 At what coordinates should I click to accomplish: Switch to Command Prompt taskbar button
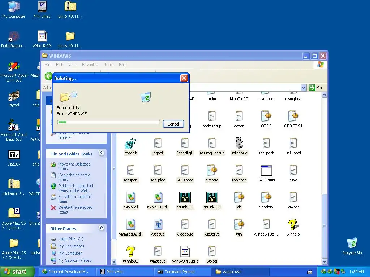click(182, 272)
